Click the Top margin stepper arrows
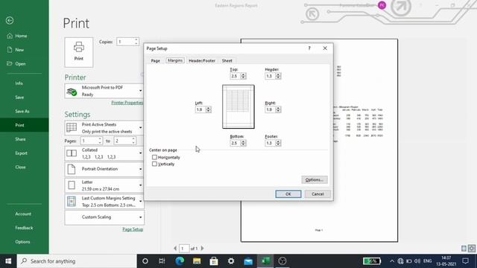477x268 pixels. [243, 76]
